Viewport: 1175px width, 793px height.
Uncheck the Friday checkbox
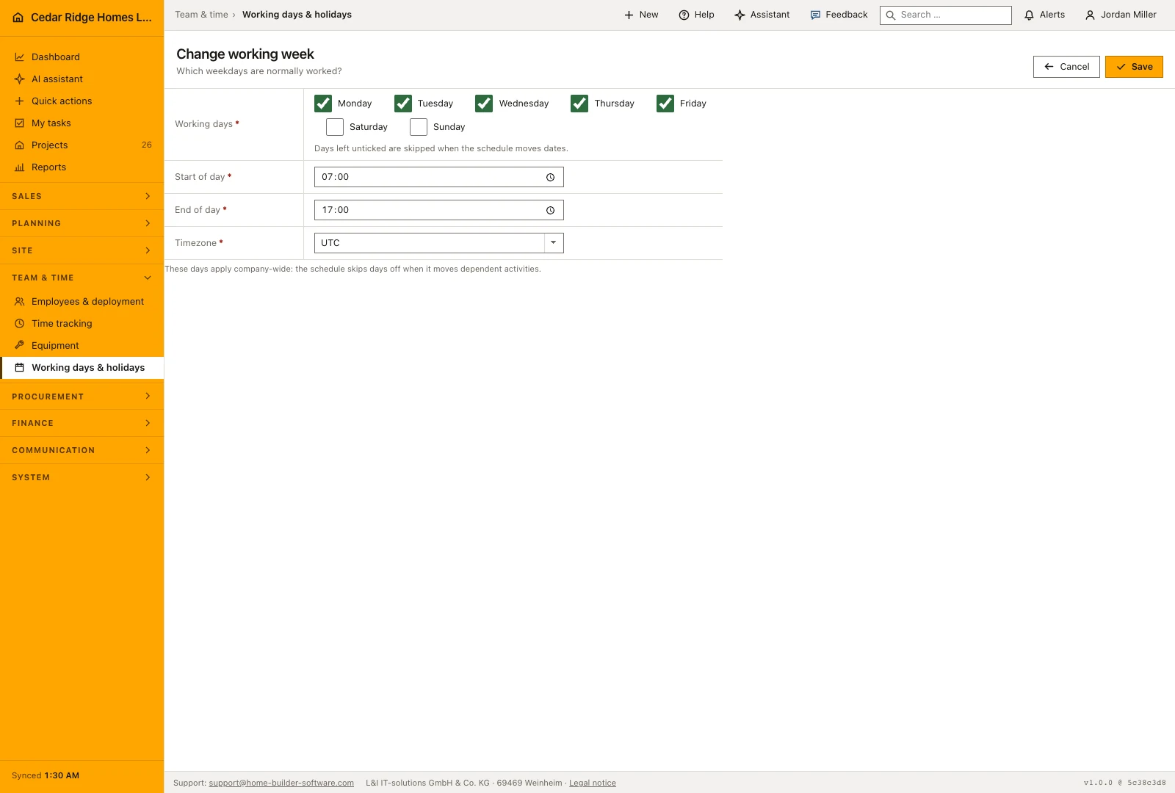665,104
